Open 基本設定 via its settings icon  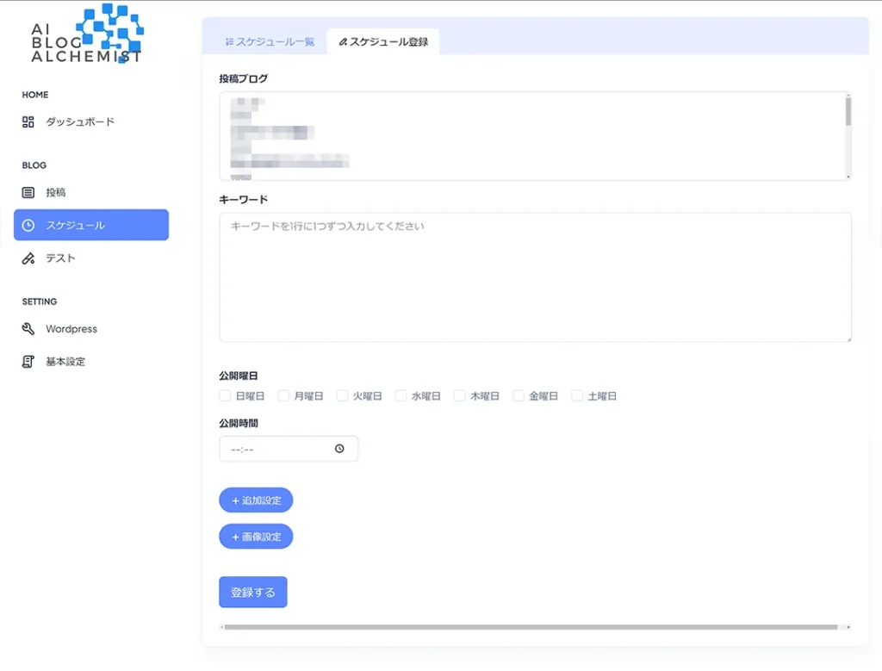click(x=27, y=361)
